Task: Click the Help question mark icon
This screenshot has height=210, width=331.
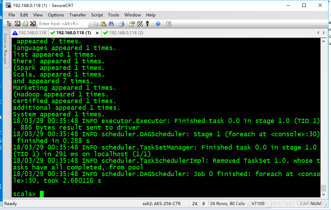Action: pyautogui.click(x=158, y=24)
